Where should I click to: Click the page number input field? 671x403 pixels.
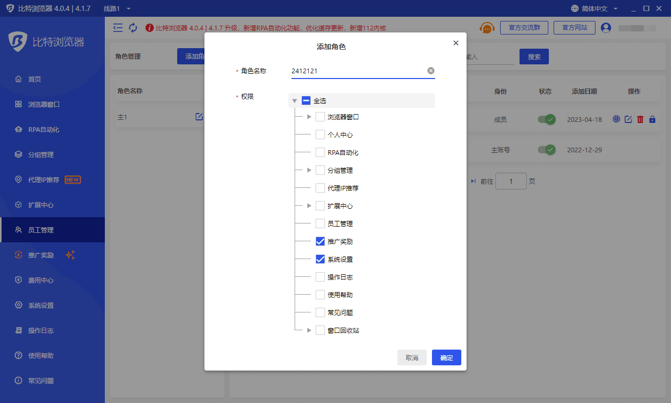[511, 181]
